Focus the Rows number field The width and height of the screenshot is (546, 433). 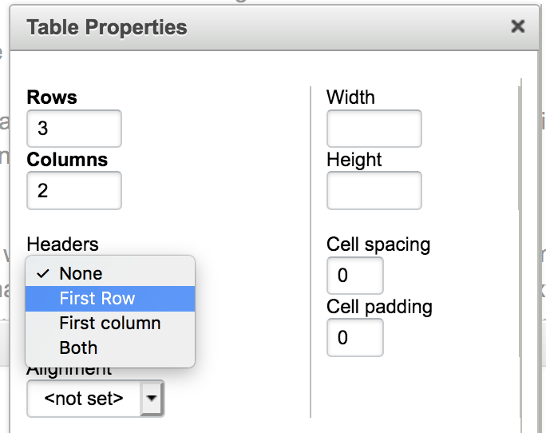tap(74, 129)
